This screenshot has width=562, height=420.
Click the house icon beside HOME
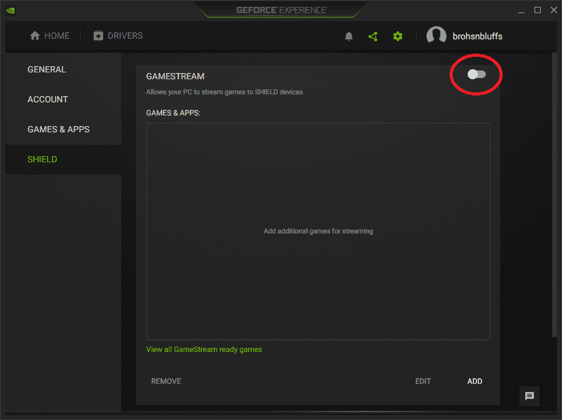pyautogui.click(x=35, y=36)
